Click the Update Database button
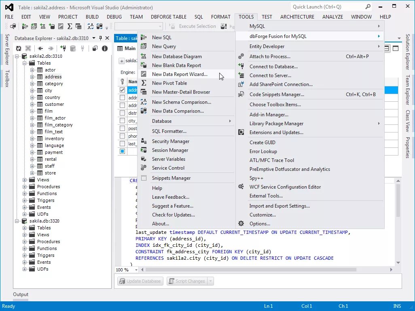 pyautogui.click(x=140, y=281)
